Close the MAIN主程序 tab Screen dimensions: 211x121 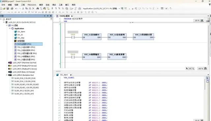(72, 16)
